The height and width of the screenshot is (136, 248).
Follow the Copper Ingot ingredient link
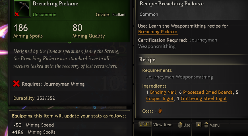(x=160, y=98)
